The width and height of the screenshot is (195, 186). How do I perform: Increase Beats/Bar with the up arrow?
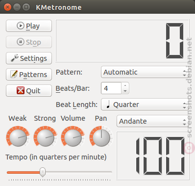click(x=125, y=85)
